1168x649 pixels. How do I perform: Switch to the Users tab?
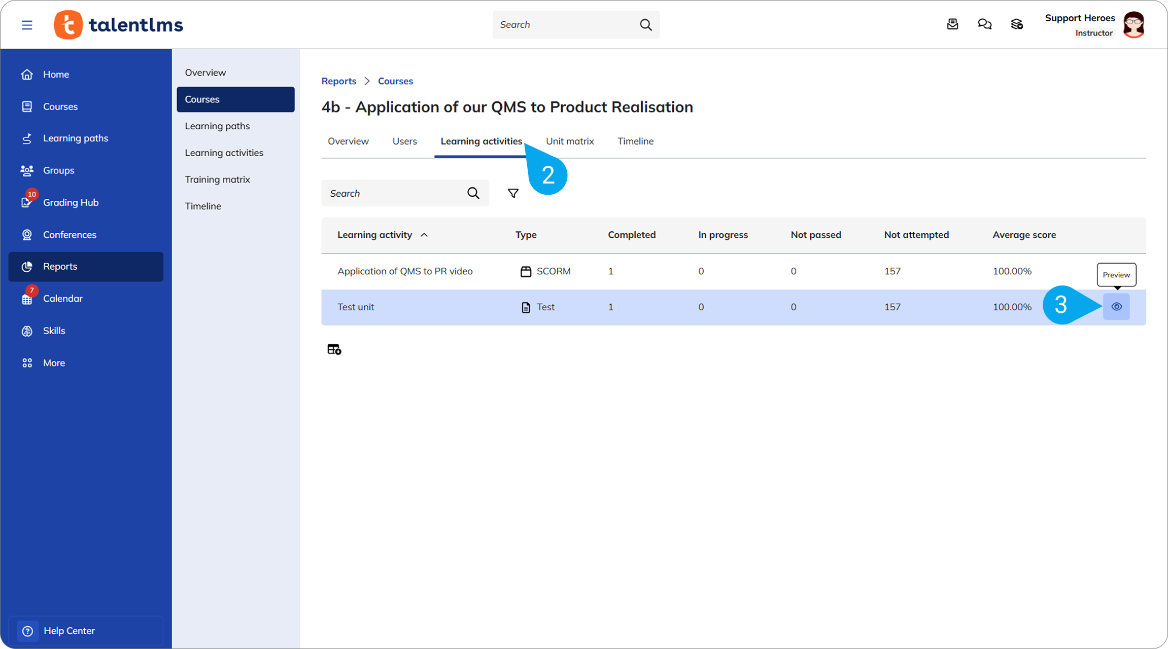(x=404, y=141)
